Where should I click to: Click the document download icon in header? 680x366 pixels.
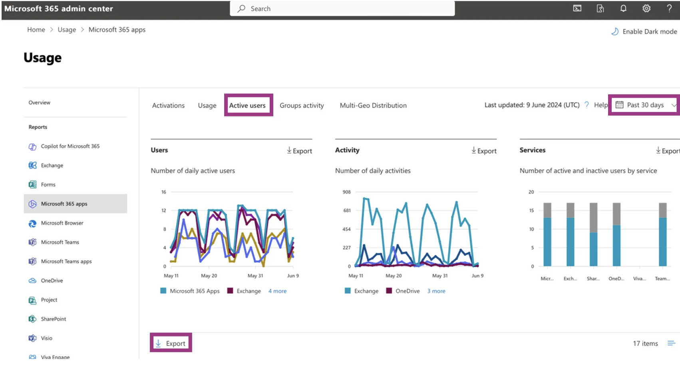(x=600, y=8)
